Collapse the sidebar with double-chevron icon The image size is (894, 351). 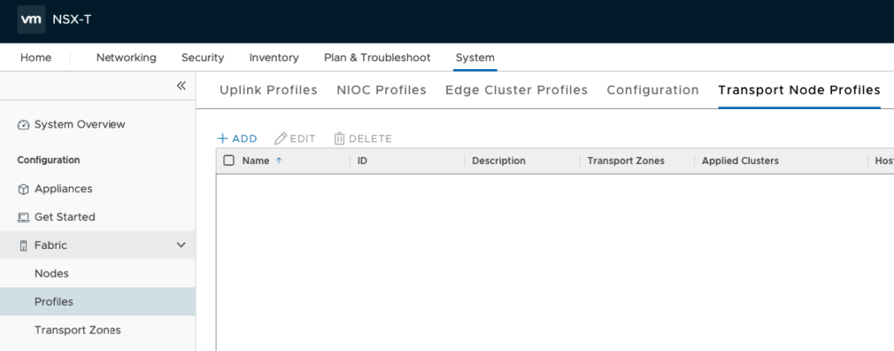point(181,86)
